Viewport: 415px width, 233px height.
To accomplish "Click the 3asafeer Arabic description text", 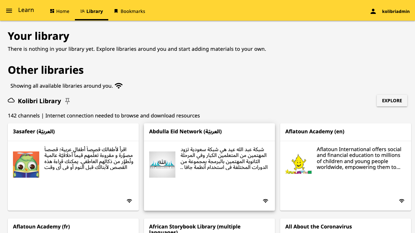I will (89, 158).
